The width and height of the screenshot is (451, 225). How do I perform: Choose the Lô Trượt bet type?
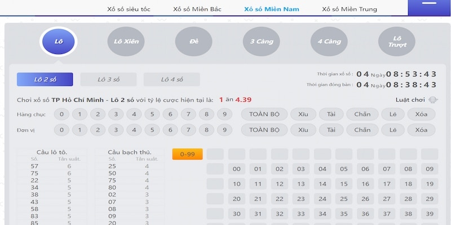[x=397, y=42]
